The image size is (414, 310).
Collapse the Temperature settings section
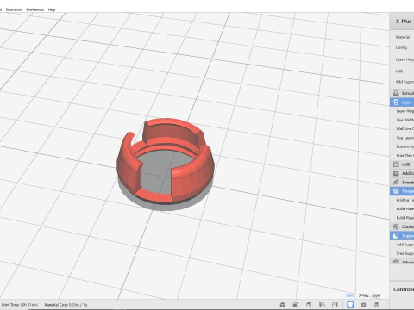(x=402, y=191)
